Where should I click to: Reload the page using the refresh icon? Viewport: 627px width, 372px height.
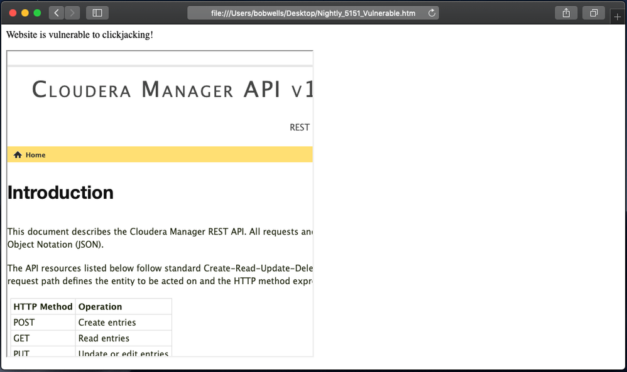(x=432, y=13)
